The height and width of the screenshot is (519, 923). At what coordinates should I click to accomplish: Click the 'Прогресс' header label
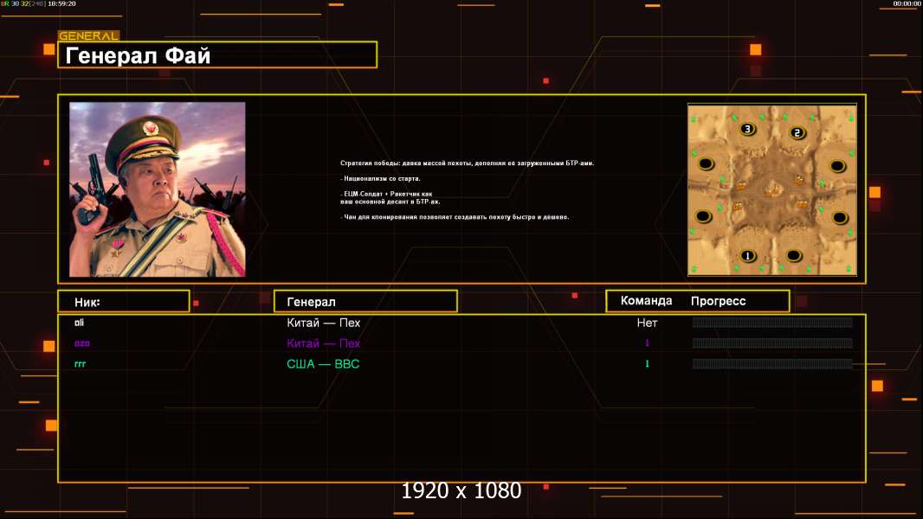[718, 301]
